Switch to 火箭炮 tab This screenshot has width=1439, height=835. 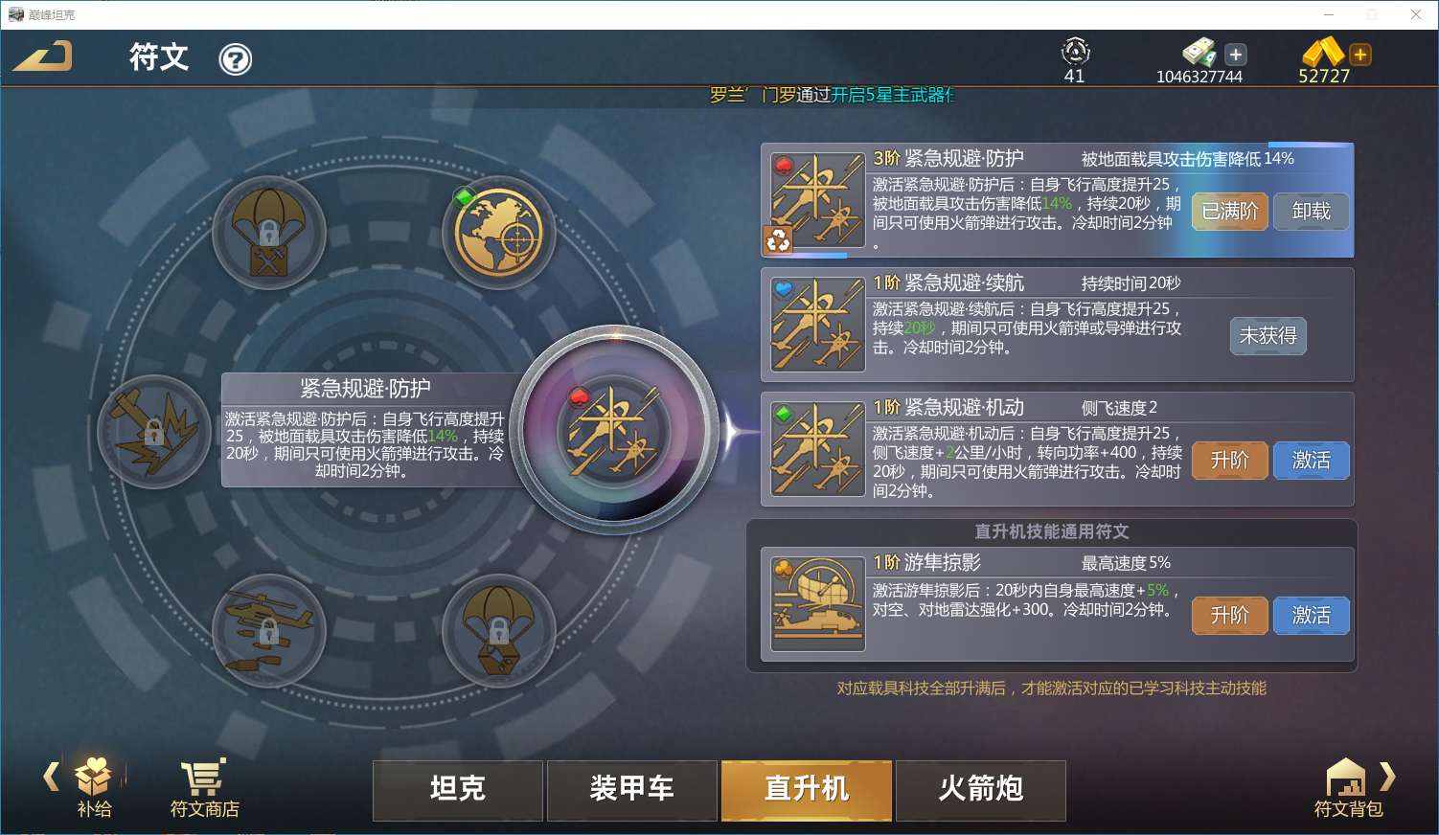click(981, 790)
